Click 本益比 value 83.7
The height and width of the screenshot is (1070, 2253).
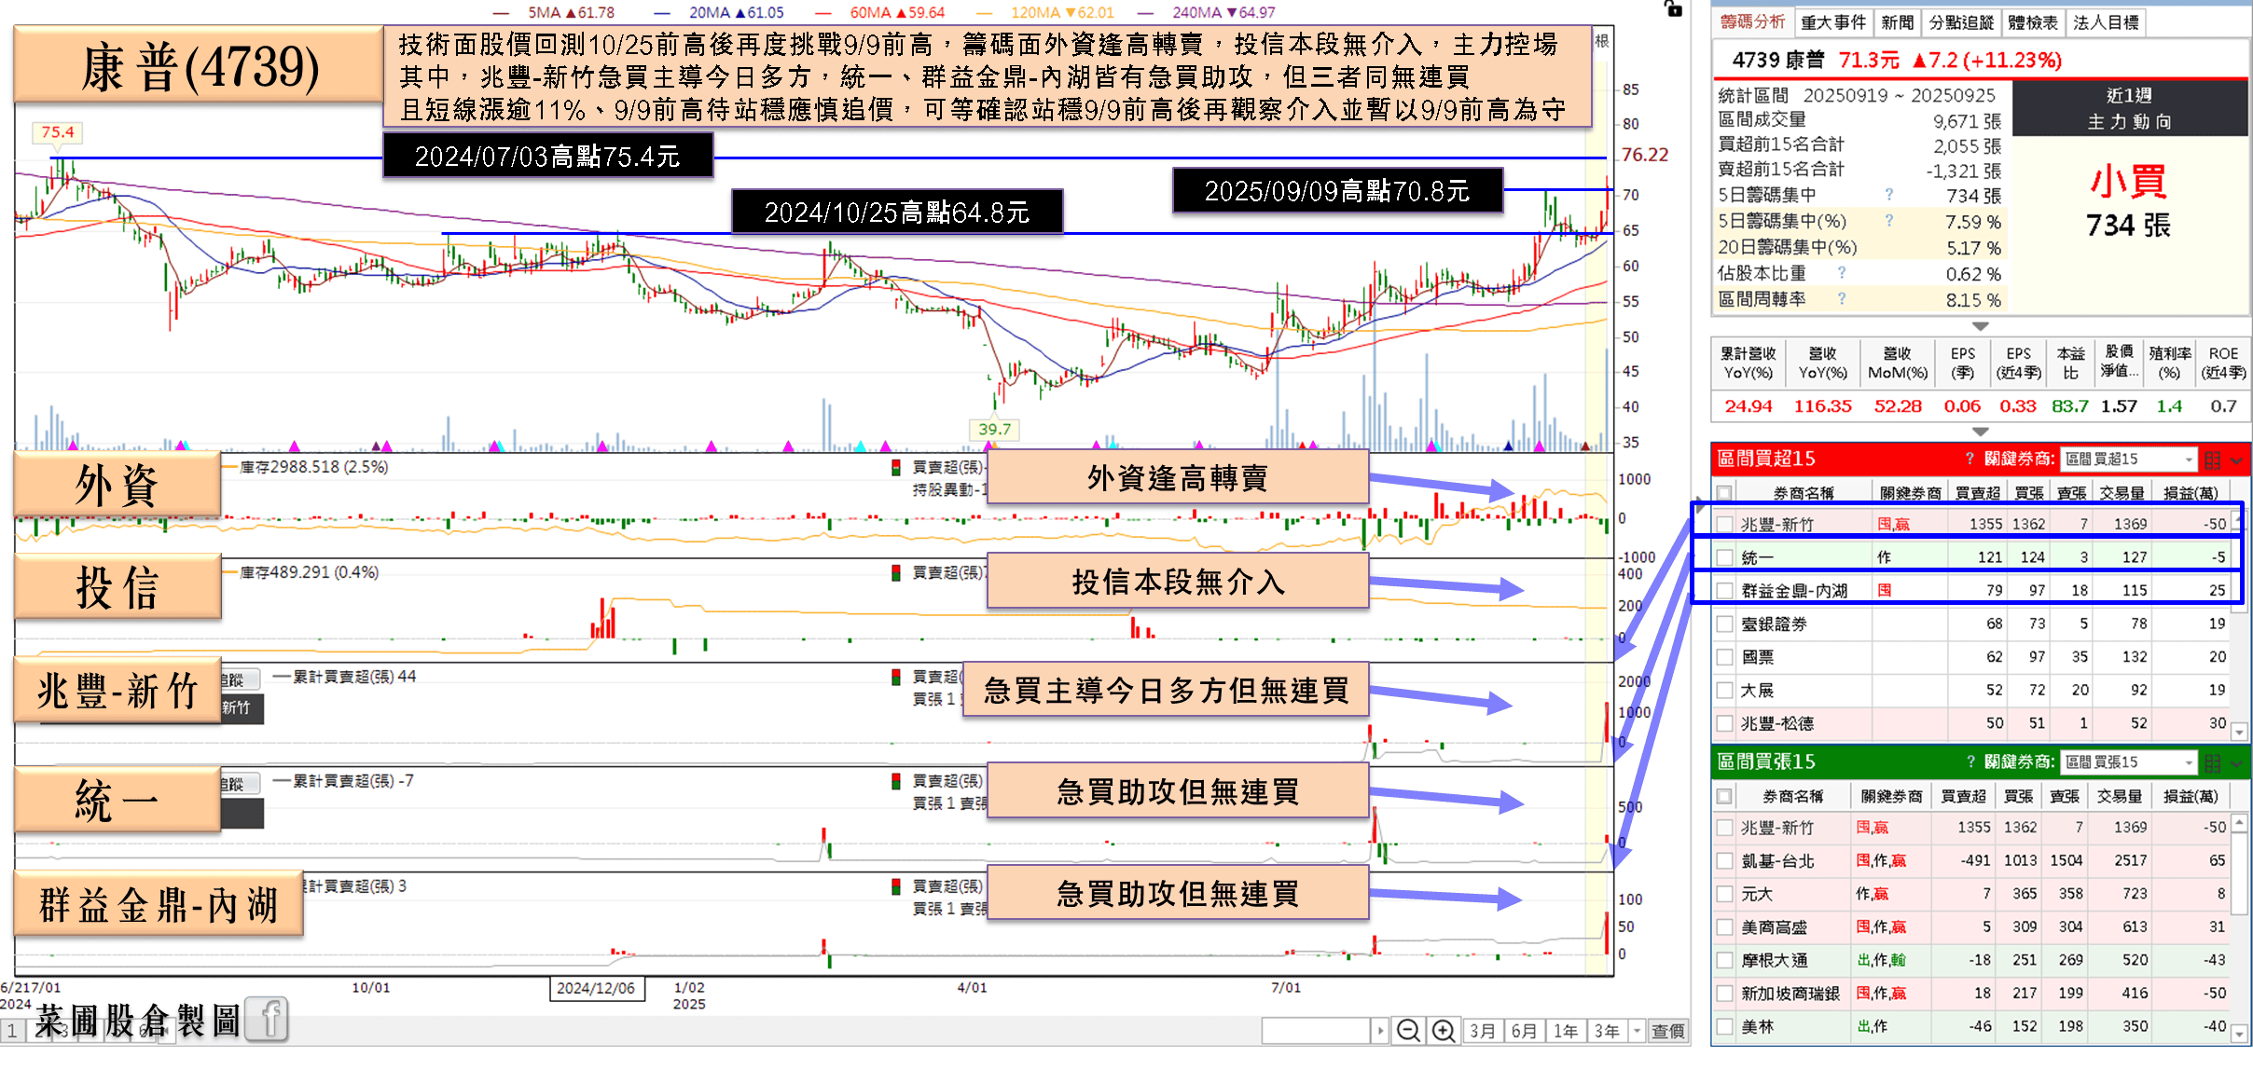[x=2070, y=405]
